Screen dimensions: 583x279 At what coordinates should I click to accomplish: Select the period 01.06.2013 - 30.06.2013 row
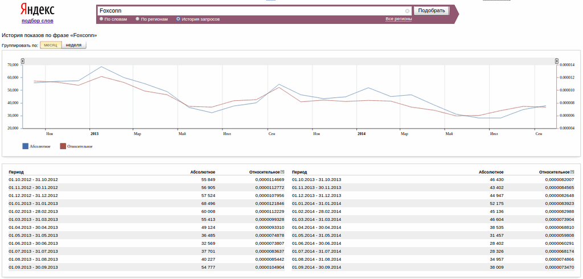click(x=146, y=243)
